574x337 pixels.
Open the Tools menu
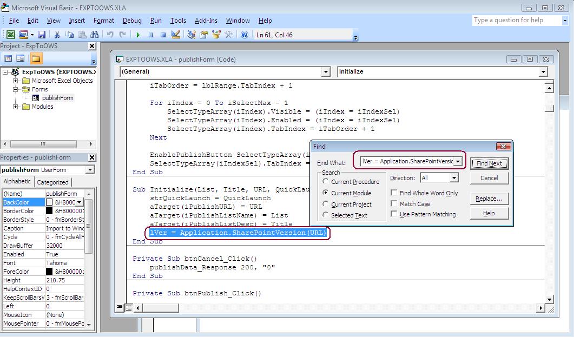click(x=179, y=21)
